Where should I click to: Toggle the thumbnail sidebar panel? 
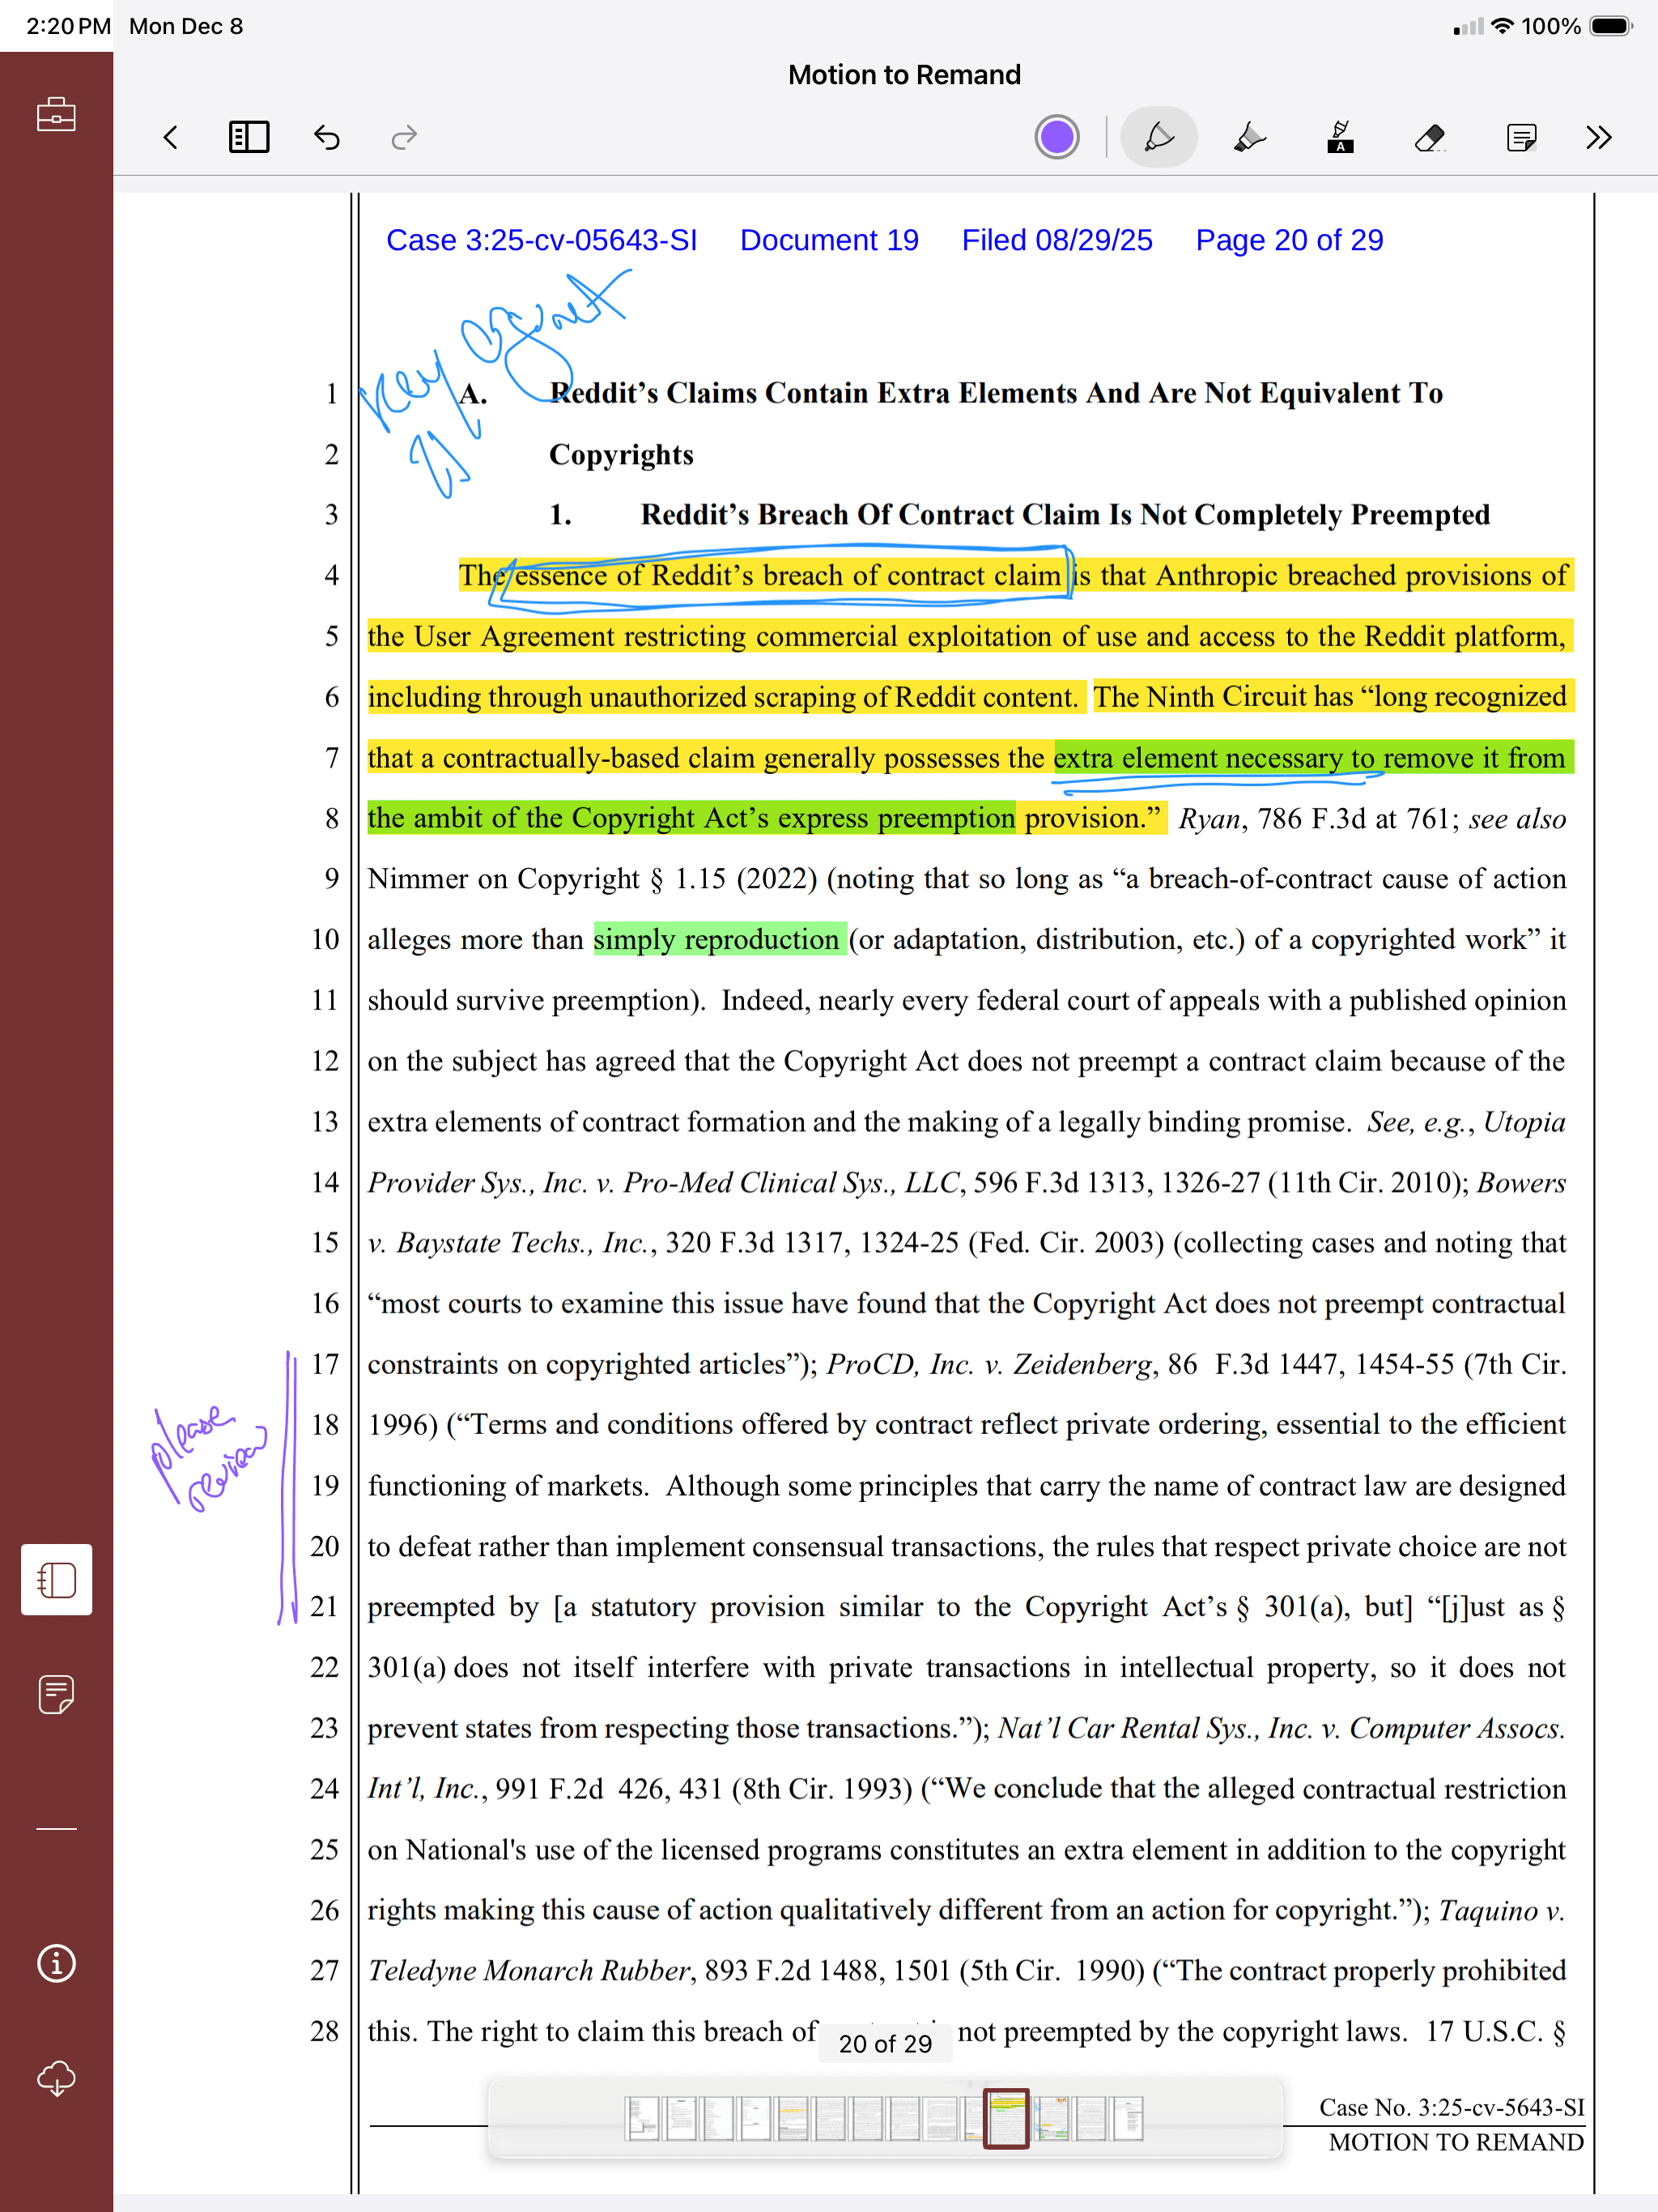(249, 137)
